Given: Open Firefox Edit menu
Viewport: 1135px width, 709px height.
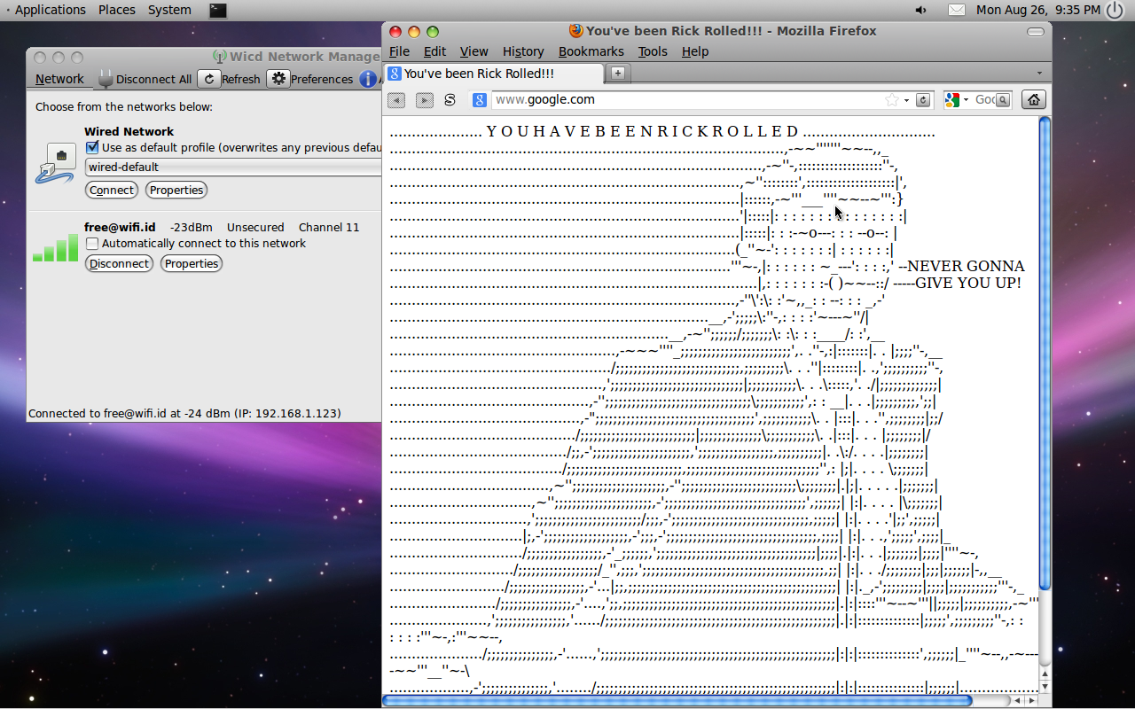Looking at the screenshot, I should (434, 51).
